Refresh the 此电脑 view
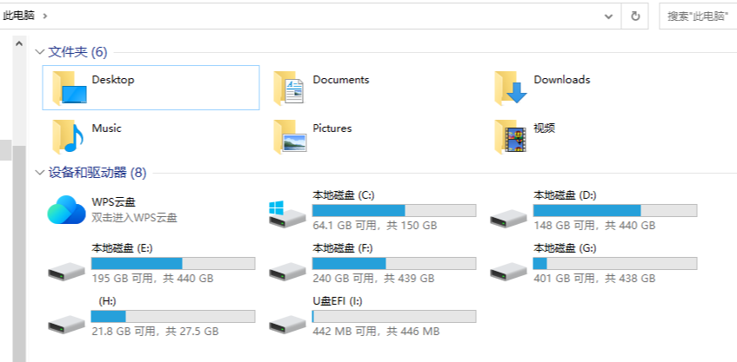This screenshot has height=362, width=737. click(x=635, y=16)
